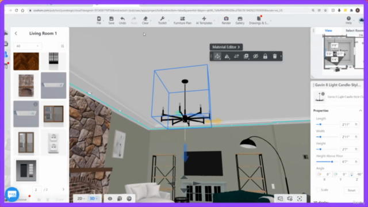This screenshot has height=207, width=368.
Task: Save the project via Save icon
Action: tap(111, 21)
